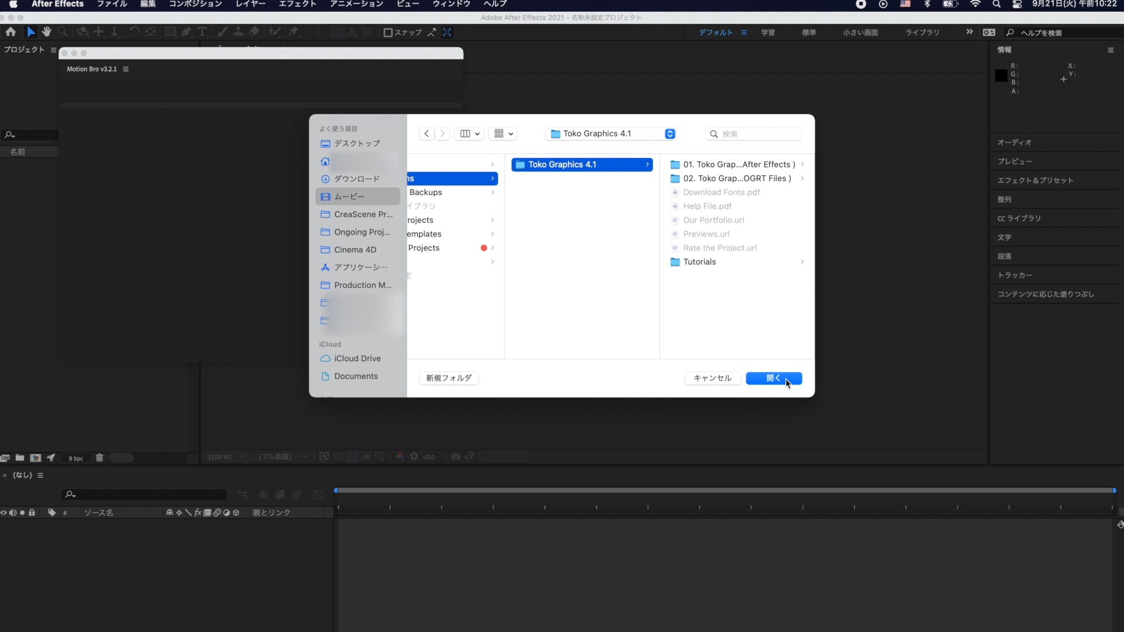Screen dimensions: 1124x632
Task: Enable the スナップ checkbox
Action: click(x=388, y=33)
